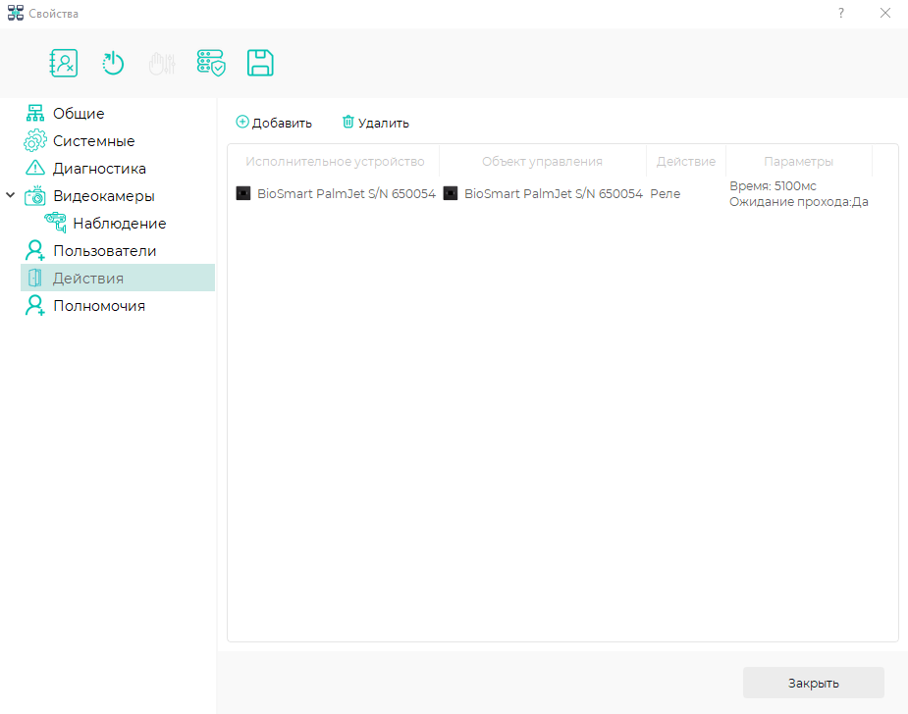Screen dimensions: 908x714
Task: Click the Действие column header
Action: pyautogui.click(x=685, y=162)
